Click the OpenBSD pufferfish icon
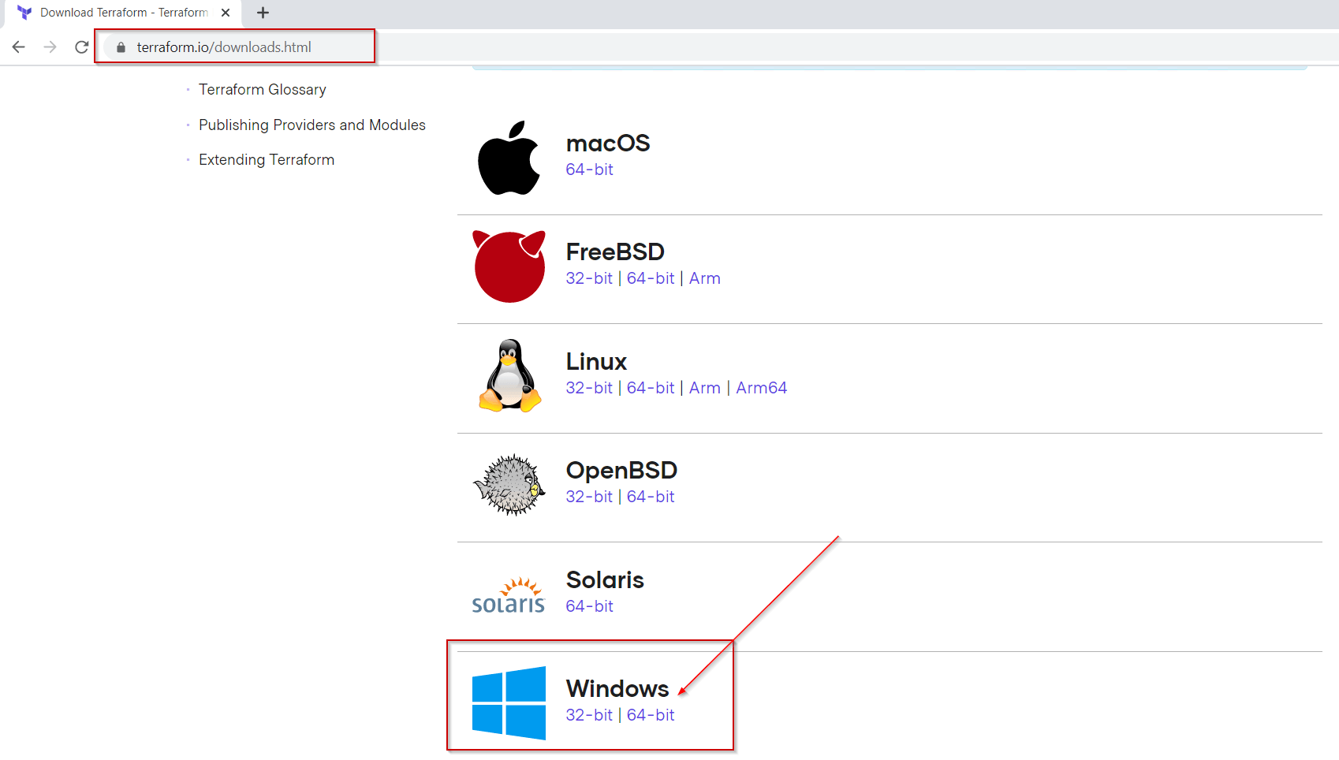The height and width of the screenshot is (760, 1339). click(x=509, y=483)
